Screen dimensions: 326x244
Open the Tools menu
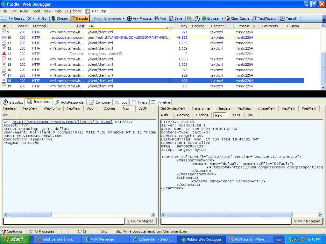coord(36,11)
